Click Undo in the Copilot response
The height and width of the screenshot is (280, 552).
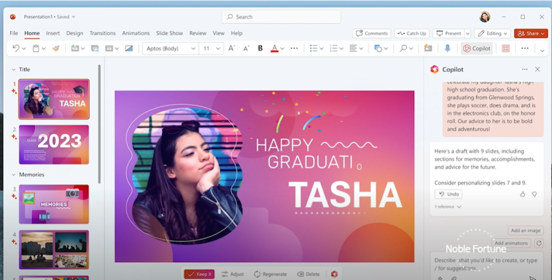click(448, 194)
